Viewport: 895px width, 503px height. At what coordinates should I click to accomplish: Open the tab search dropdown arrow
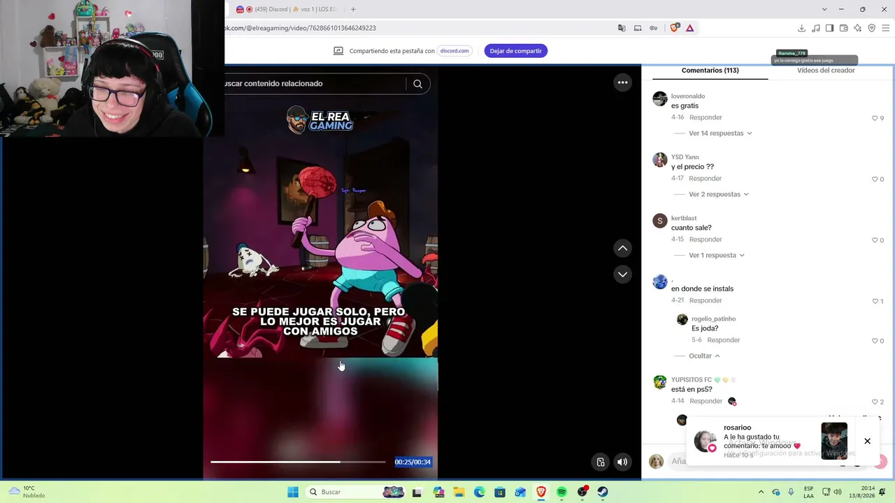pyautogui.click(x=824, y=9)
